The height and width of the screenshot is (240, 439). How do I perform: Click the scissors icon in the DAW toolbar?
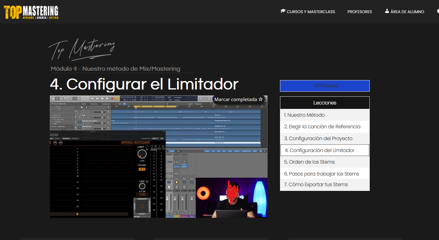(79, 98)
